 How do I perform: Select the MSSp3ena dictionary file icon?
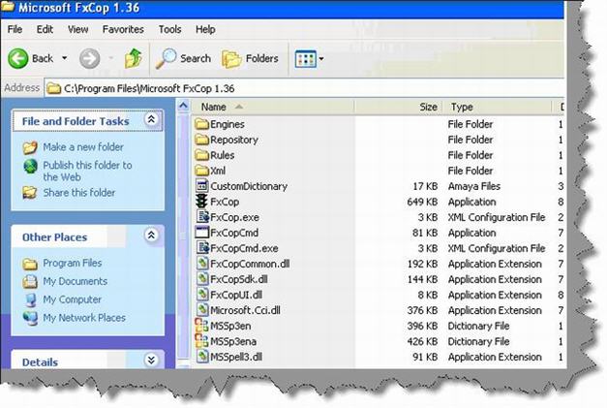tap(201, 341)
